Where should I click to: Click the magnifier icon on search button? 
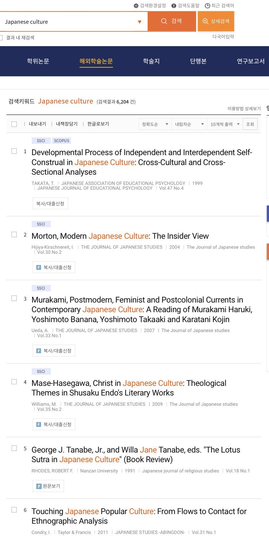(x=164, y=21)
